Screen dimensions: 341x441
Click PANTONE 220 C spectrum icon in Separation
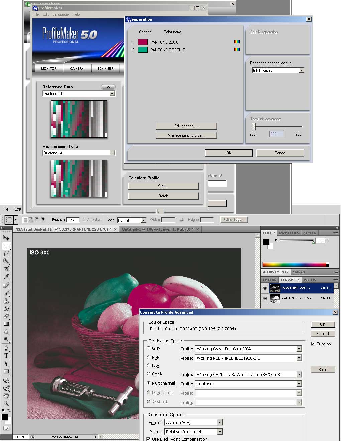(237, 42)
